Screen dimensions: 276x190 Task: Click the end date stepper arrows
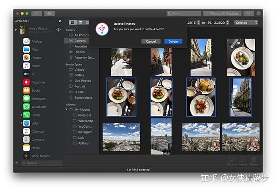pyautogui.click(x=227, y=22)
